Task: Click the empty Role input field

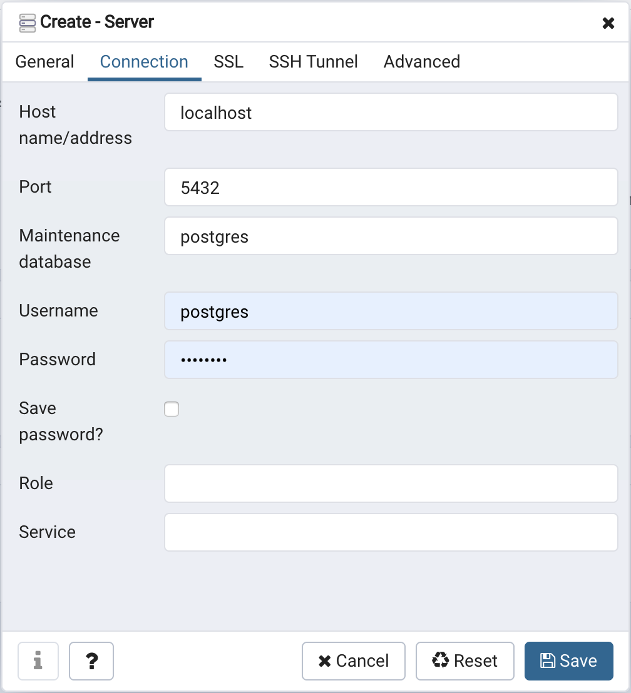Action: pyautogui.click(x=391, y=482)
